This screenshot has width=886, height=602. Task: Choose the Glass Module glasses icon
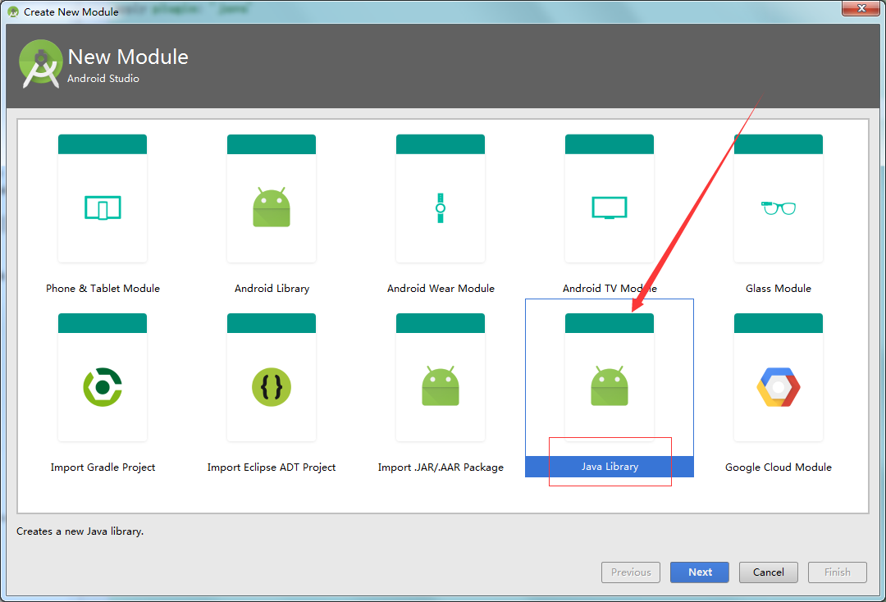coord(779,208)
